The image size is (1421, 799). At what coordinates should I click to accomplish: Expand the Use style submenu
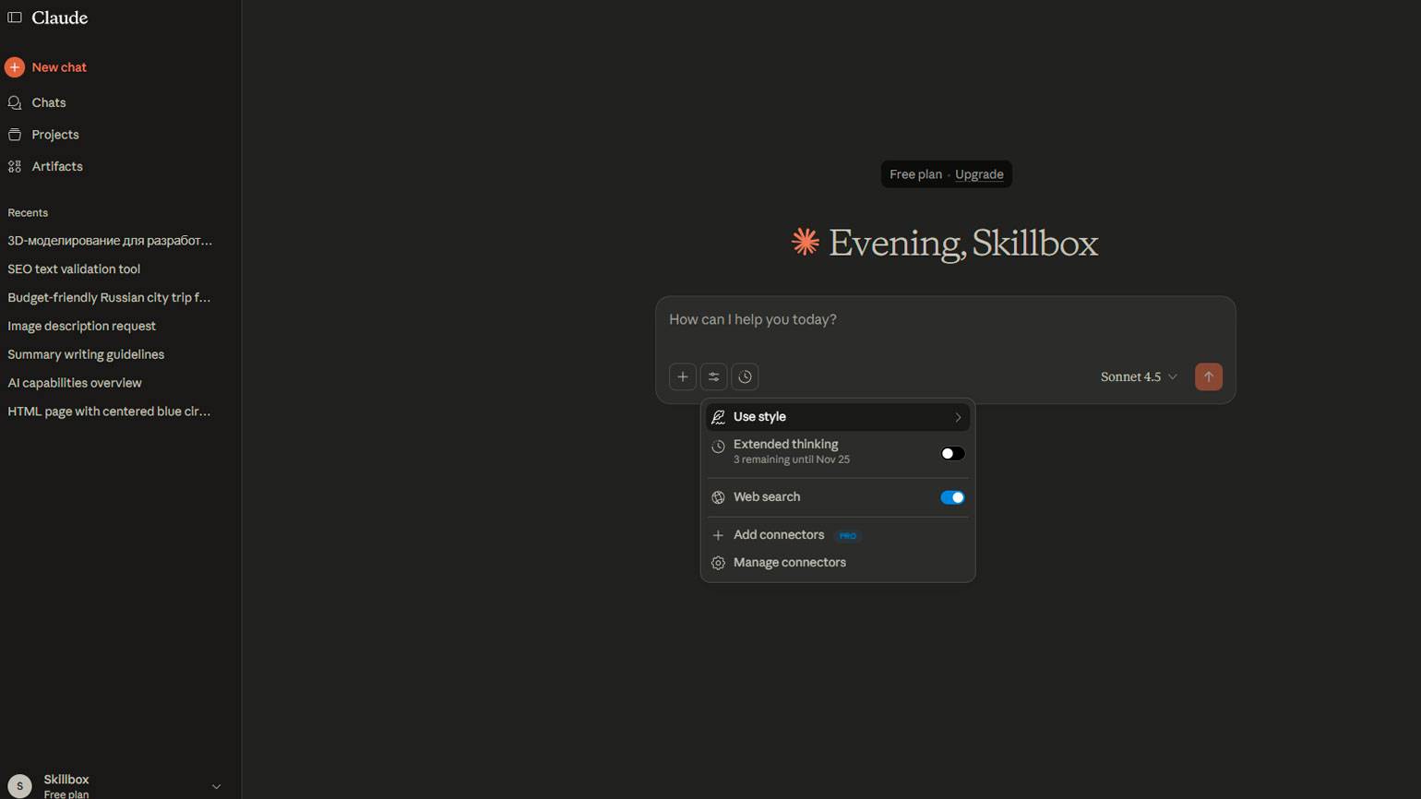[x=837, y=417]
